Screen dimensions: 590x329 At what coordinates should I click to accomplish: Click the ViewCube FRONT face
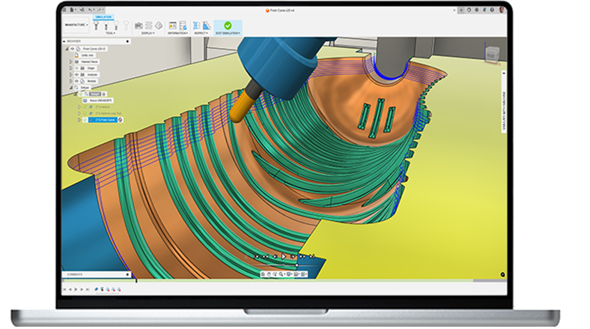point(491,55)
